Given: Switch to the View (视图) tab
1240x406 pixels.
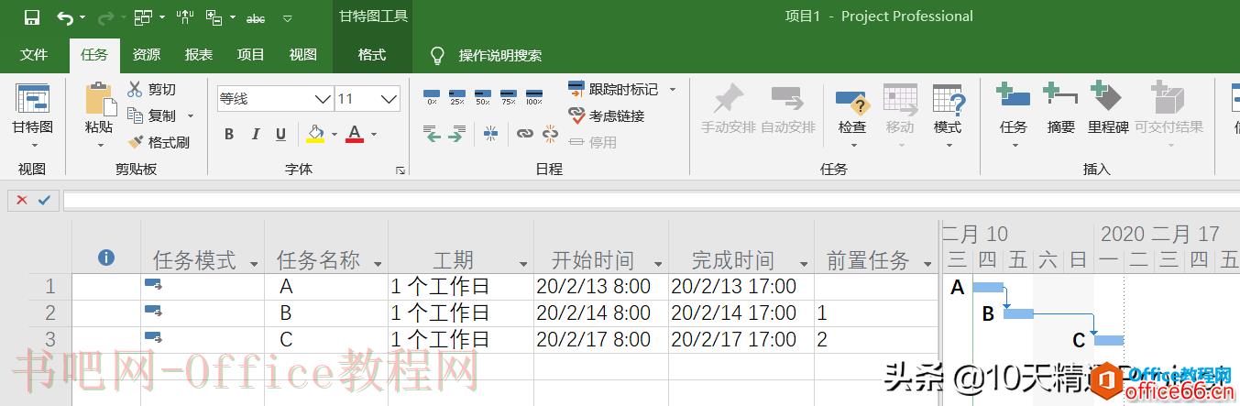Looking at the screenshot, I should tap(303, 55).
